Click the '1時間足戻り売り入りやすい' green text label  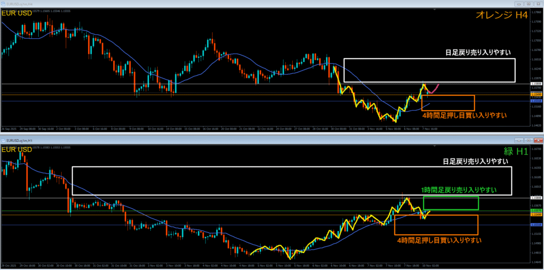coord(460,190)
